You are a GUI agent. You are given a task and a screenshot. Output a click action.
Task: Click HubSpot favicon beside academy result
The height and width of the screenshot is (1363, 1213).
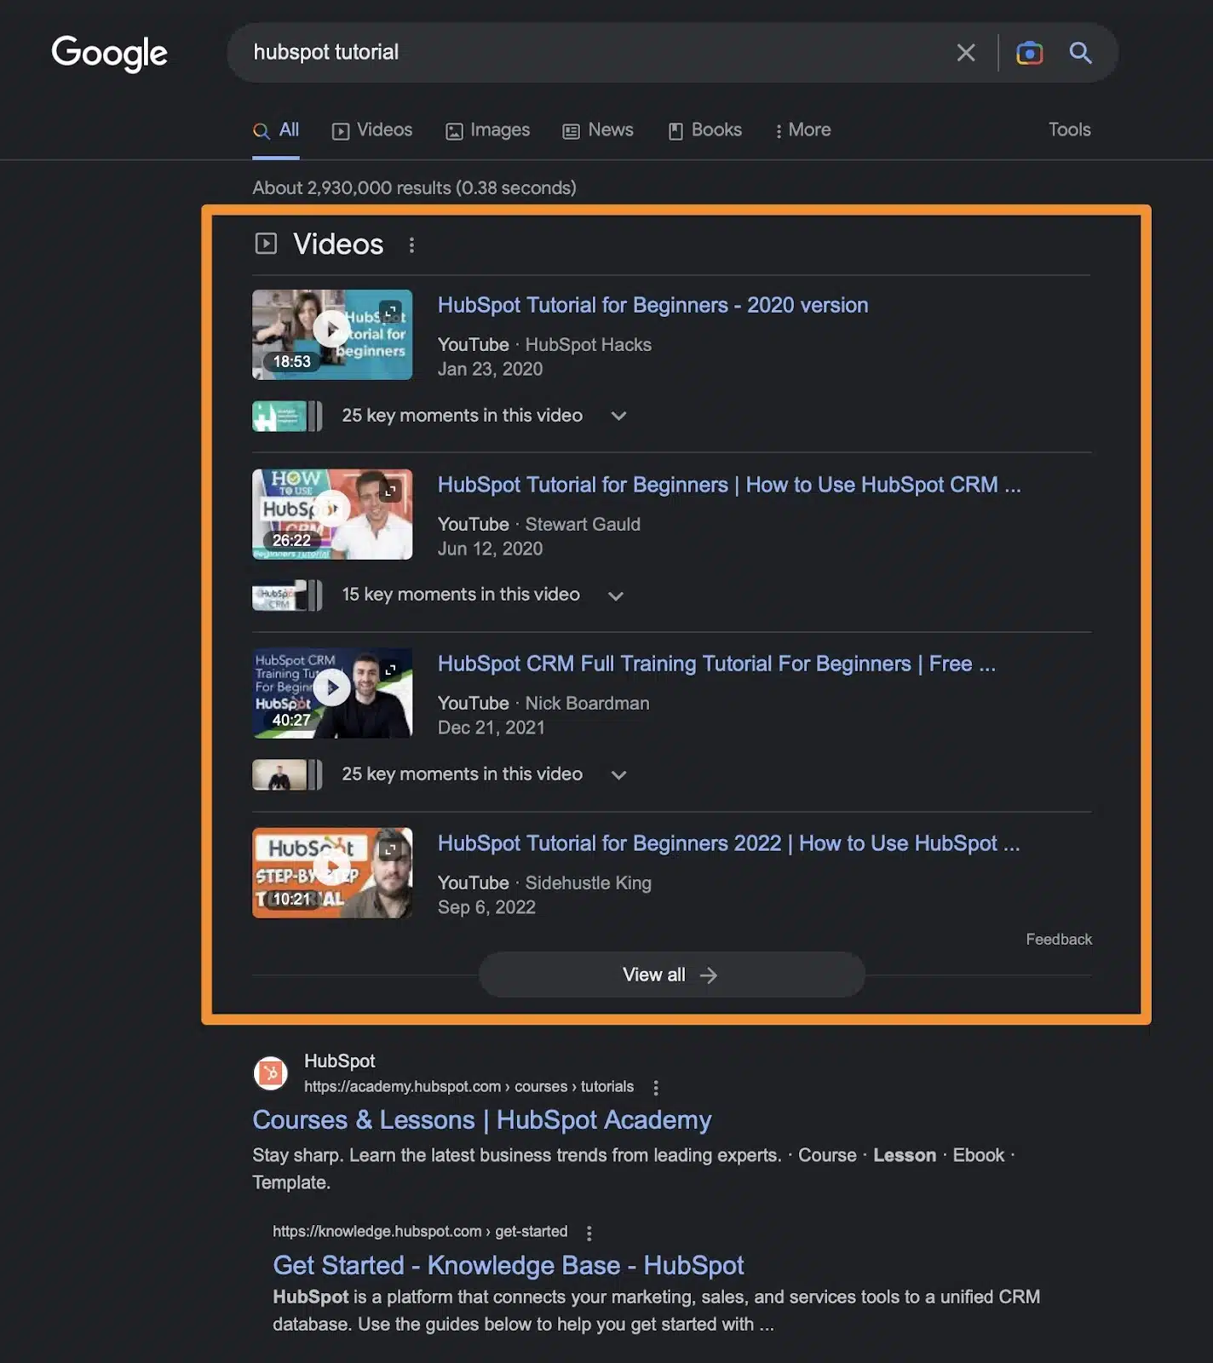click(x=271, y=1073)
